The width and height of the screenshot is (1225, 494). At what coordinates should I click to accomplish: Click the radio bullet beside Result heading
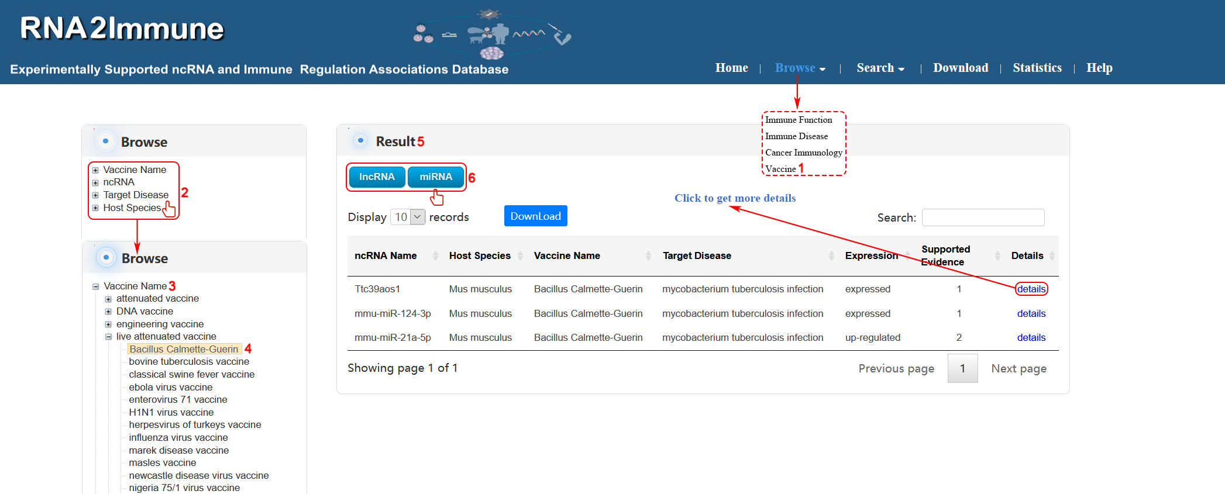(x=361, y=140)
